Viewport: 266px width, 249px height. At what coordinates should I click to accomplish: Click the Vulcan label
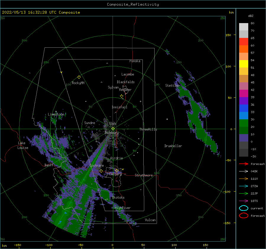click(x=150, y=220)
